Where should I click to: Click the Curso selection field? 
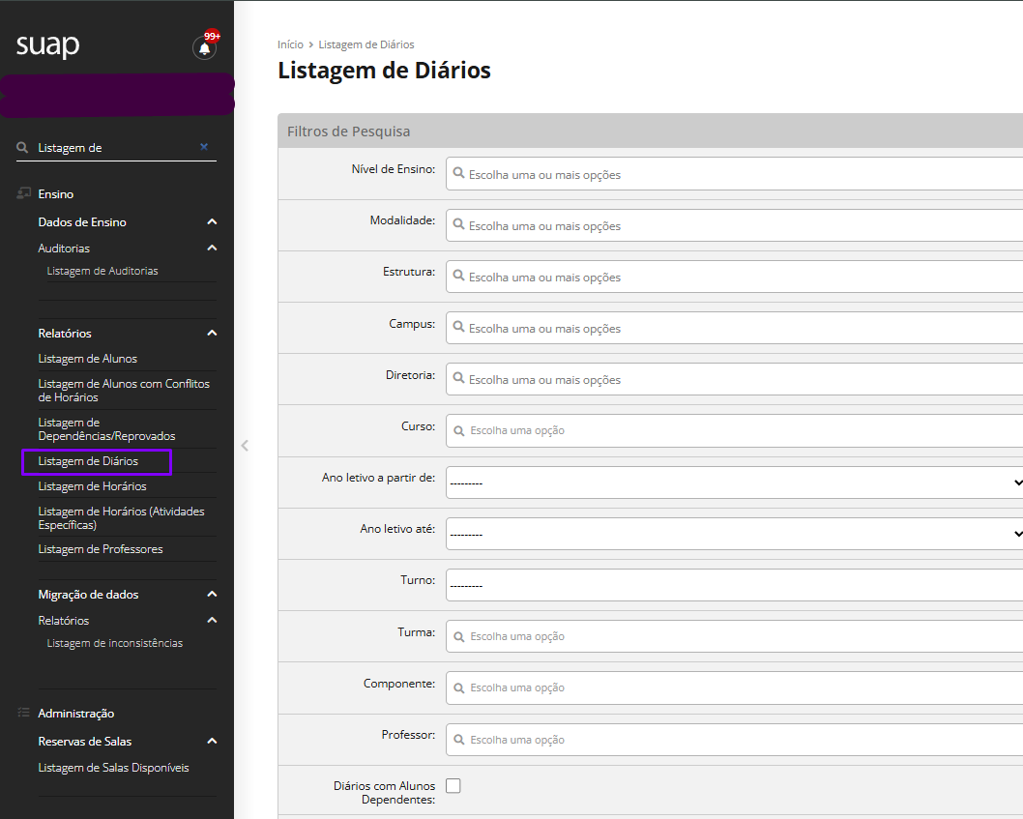(734, 430)
